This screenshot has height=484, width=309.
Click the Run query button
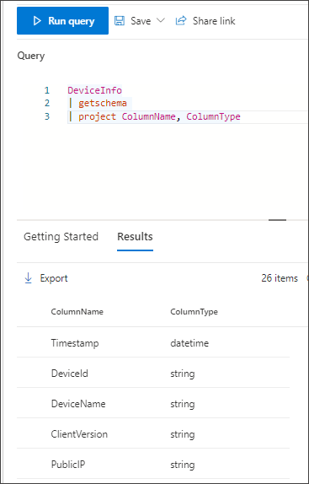point(62,21)
